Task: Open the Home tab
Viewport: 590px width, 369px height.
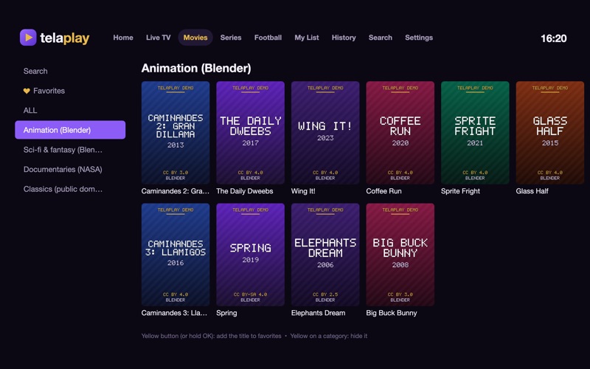Action: [x=123, y=38]
